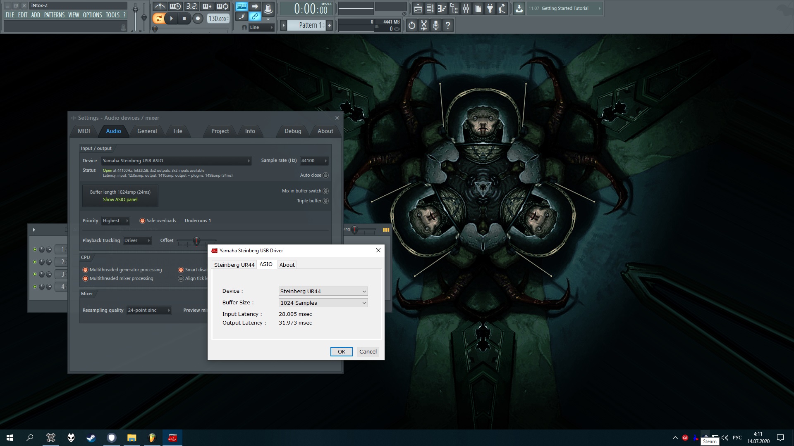Screen dimensions: 794x446
Task: Toggle Multithreaded generator processing
Action: point(86,270)
